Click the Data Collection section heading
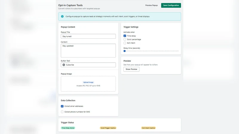The width and height of the screenshot is (239, 134). (68, 100)
